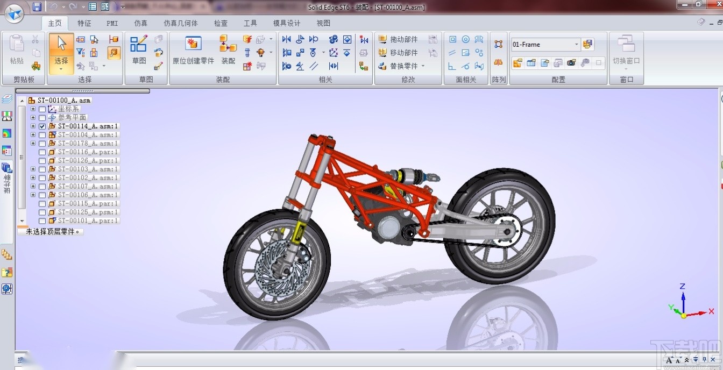Click the select filter funnel icon
This screenshot has width=723, height=370.
[x=80, y=53]
